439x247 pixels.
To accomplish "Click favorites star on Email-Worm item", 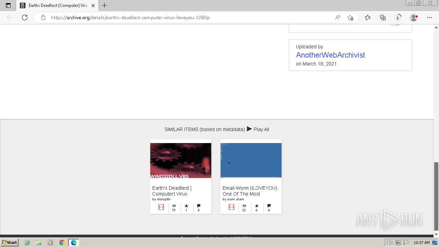I will tap(257, 206).
